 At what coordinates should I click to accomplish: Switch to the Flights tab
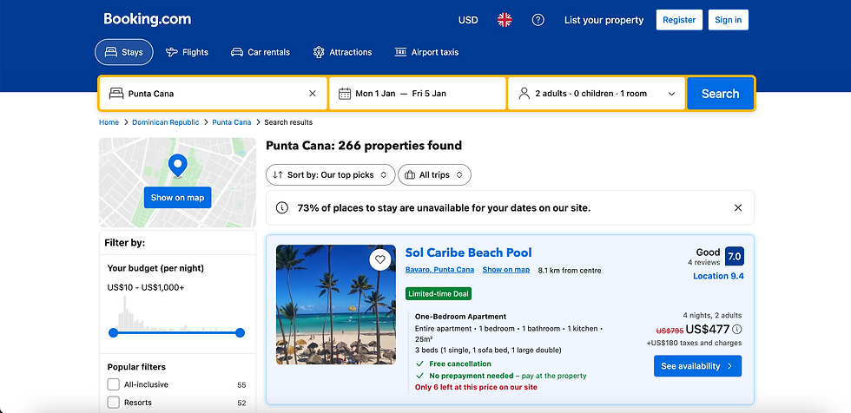coord(187,52)
